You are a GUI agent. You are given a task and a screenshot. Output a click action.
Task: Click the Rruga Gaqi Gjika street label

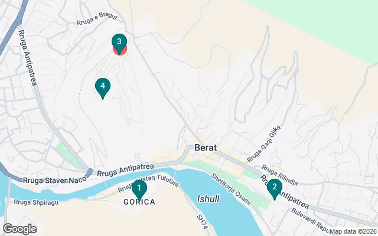(264, 144)
